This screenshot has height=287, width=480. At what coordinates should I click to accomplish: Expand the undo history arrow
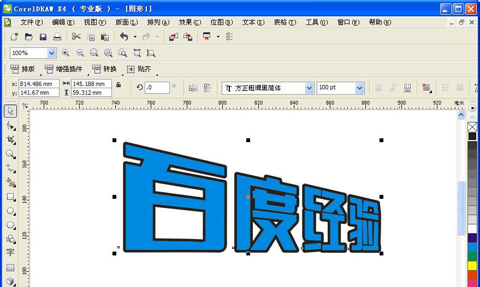click(x=135, y=37)
